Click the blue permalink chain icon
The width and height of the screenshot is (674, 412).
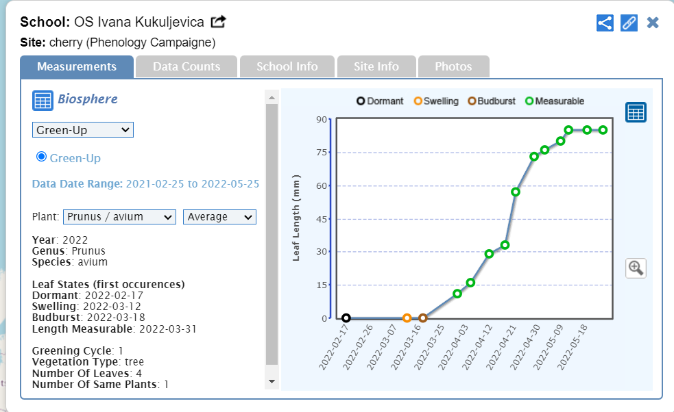coord(629,23)
